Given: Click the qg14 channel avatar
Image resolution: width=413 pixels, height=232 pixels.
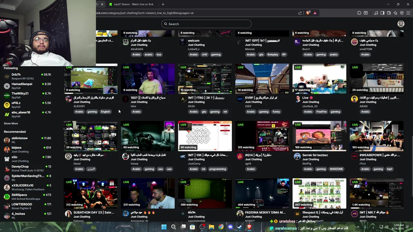Looking at the screenshot, I should coord(240,156).
